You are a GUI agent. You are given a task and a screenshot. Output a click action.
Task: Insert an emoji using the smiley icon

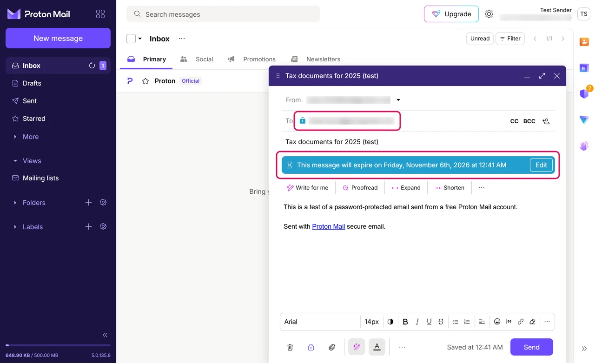click(x=497, y=322)
